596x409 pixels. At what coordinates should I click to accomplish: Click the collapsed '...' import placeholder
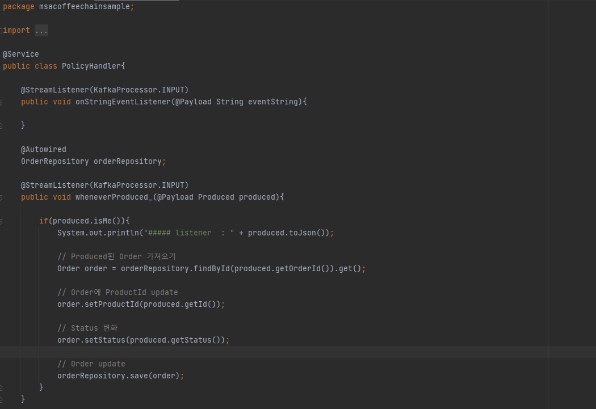(x=41, y=31)
